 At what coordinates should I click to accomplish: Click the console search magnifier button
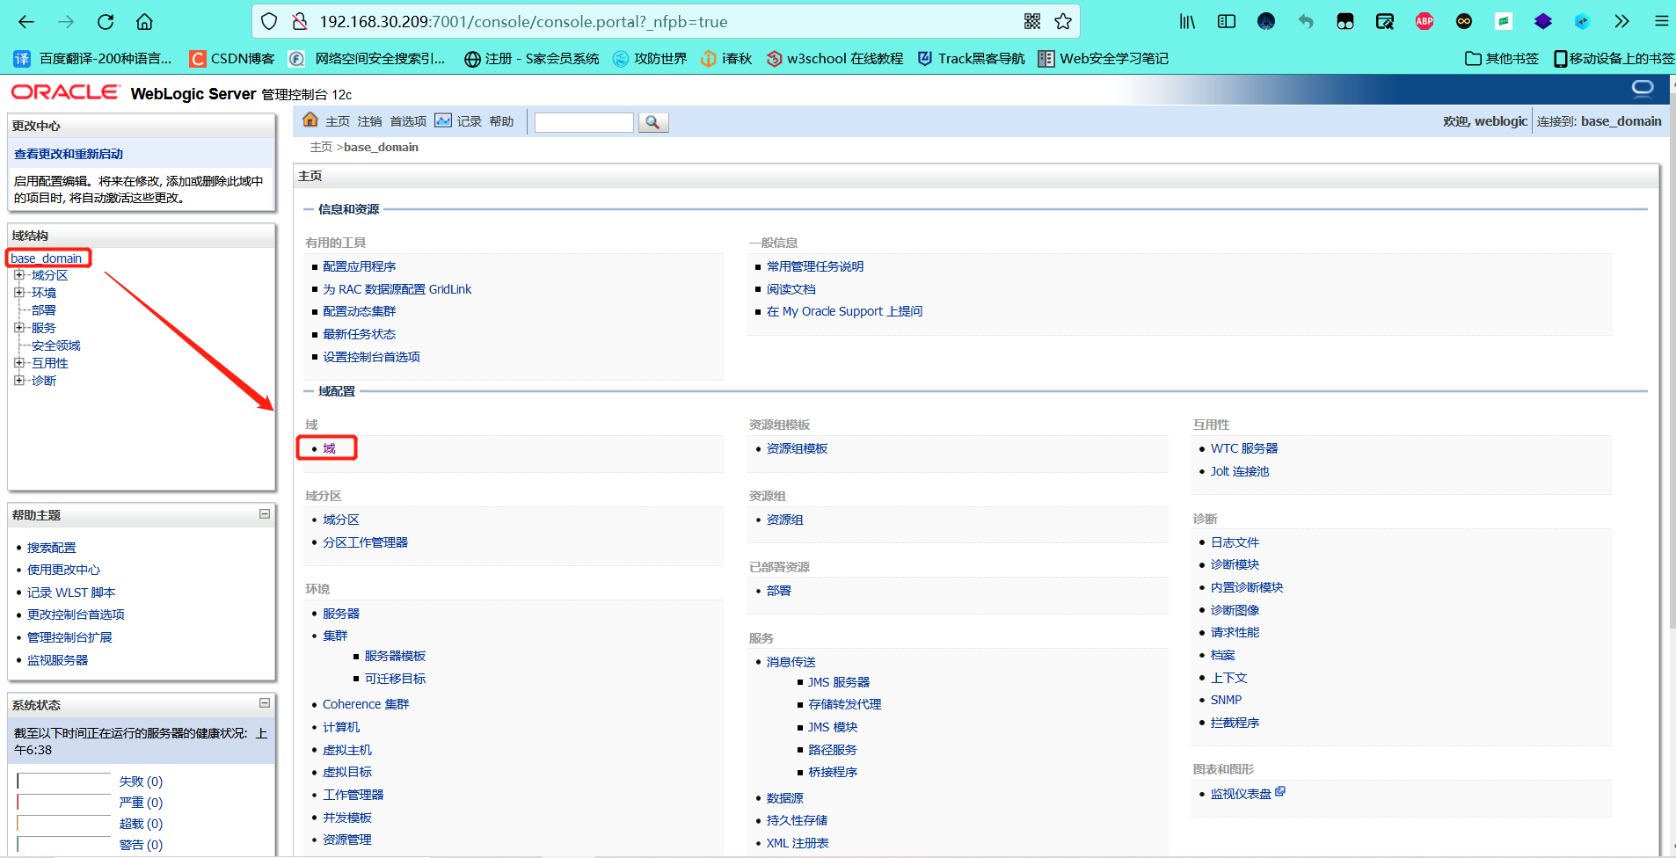coord(652,122)
